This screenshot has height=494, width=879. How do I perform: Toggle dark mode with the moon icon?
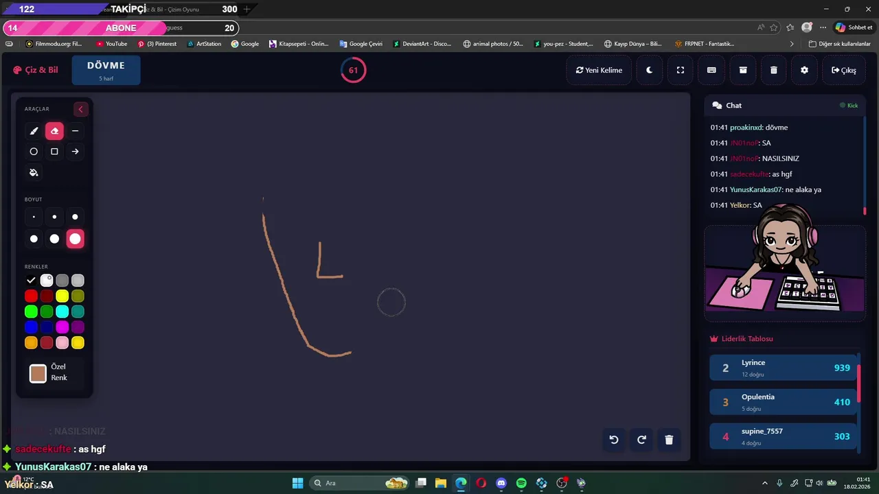tap(649, 70)
